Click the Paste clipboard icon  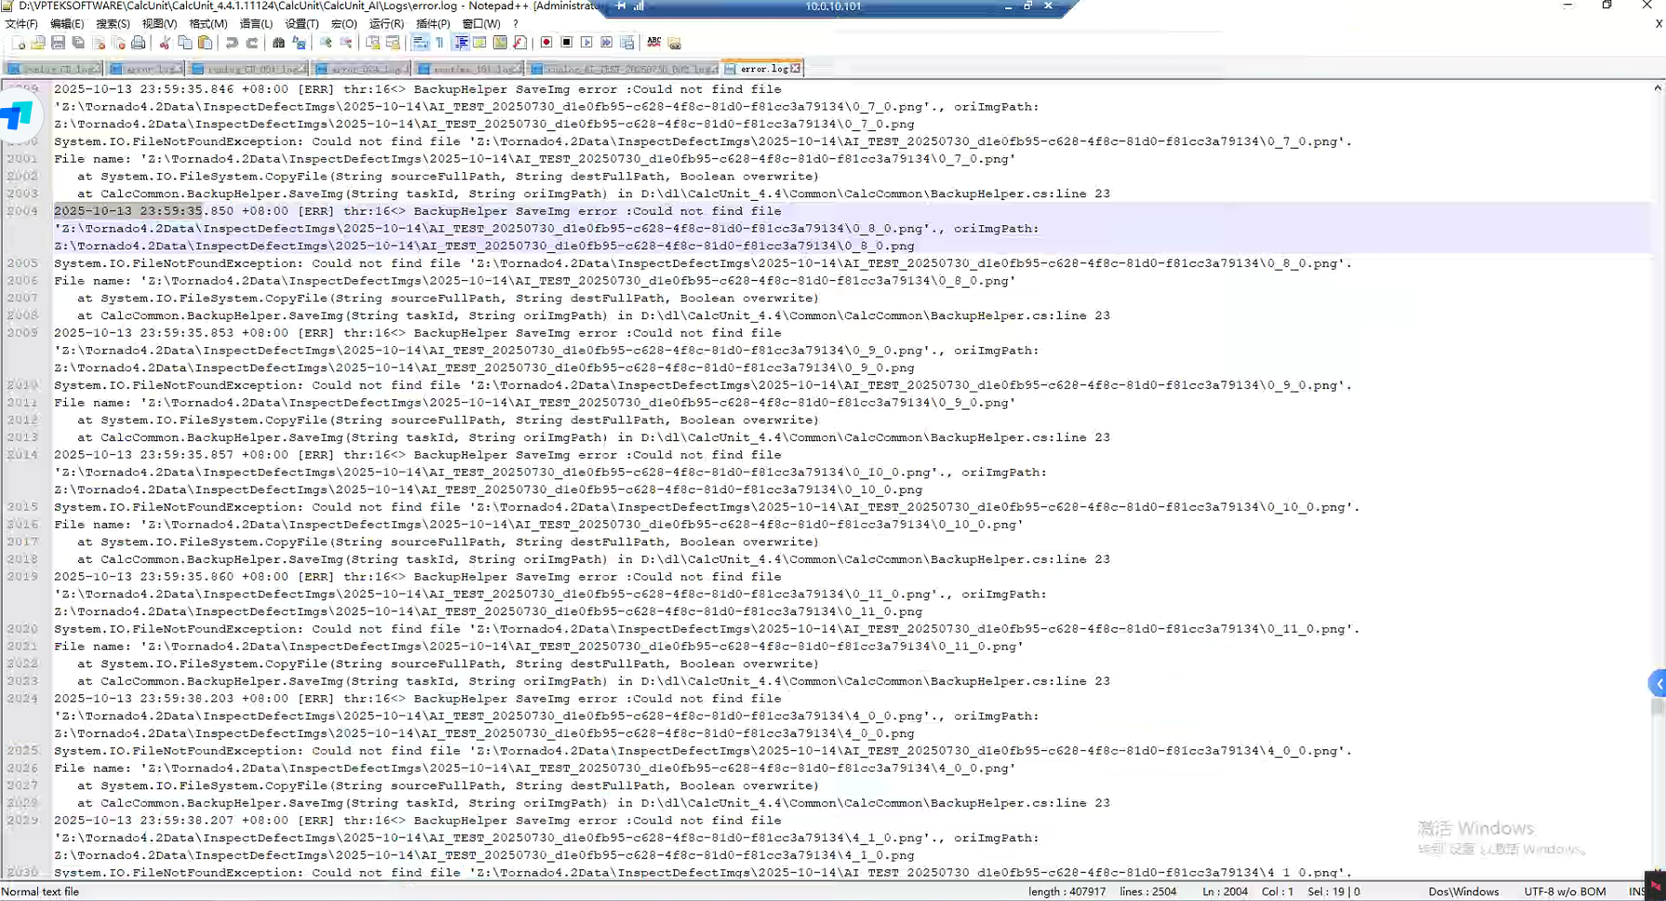pos(206,43)
